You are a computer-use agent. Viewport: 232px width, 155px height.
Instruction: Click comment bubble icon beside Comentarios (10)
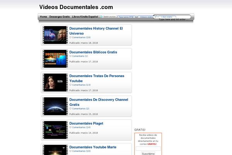[70, 151]
